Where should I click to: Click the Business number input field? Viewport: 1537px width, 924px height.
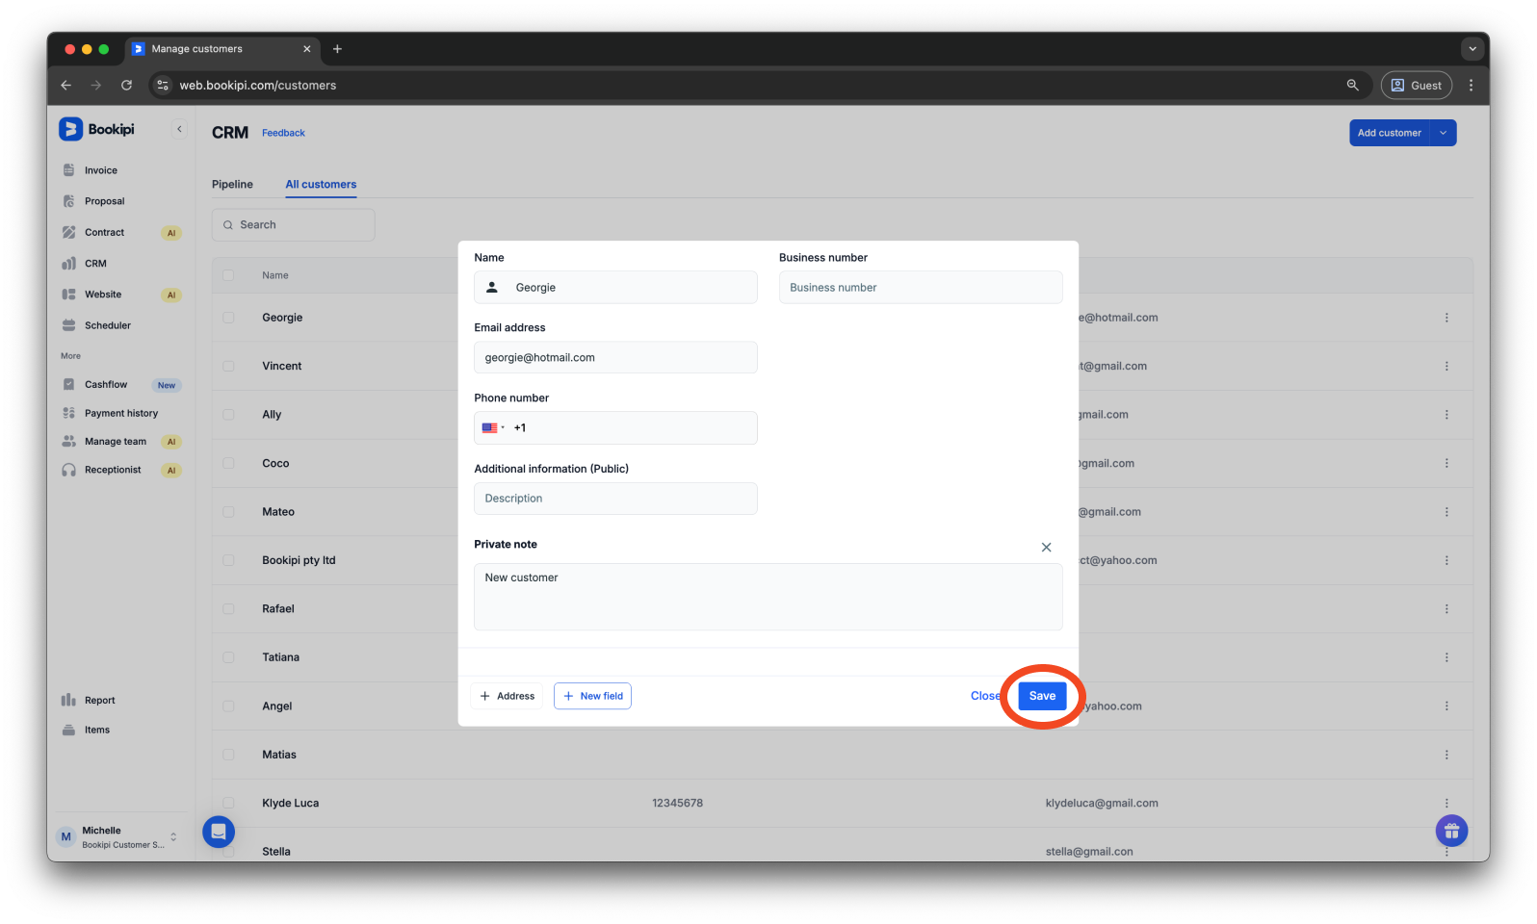point(921,287)
